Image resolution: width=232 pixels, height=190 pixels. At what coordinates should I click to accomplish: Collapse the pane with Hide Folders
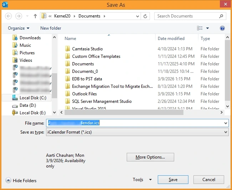(x=21, y=180)
